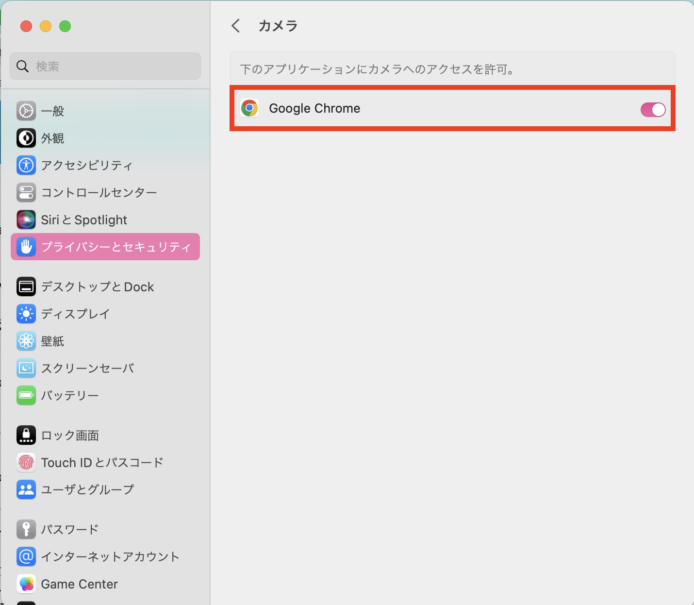Open the 壁紙 wallpaper icon
This screenshot has width=694, height=605.
[26, 341]
